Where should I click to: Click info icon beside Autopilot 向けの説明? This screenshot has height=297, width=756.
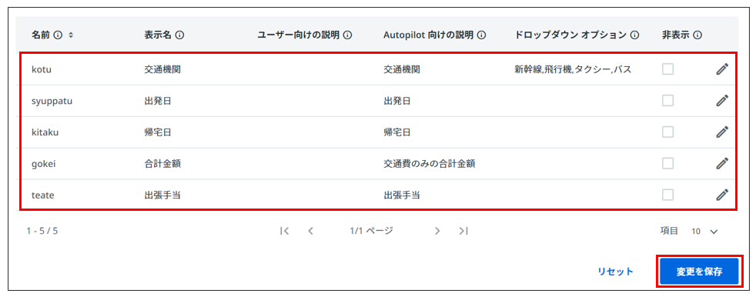coord(481,35)
